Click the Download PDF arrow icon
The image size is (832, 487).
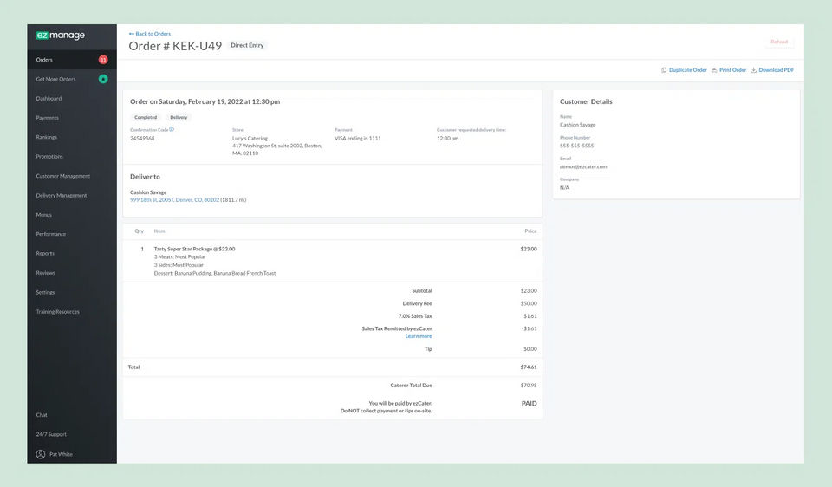click(x=753, y=70)
